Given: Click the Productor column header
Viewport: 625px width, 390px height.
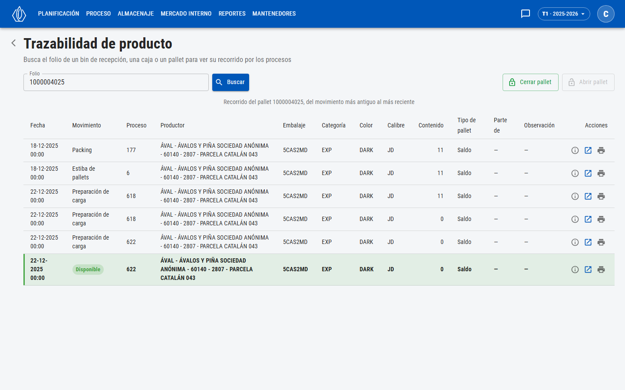Looking at the screenshot, I should (172, 125).
